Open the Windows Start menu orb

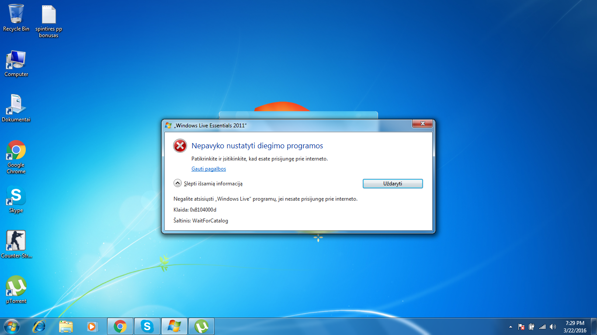pos(12,326)
